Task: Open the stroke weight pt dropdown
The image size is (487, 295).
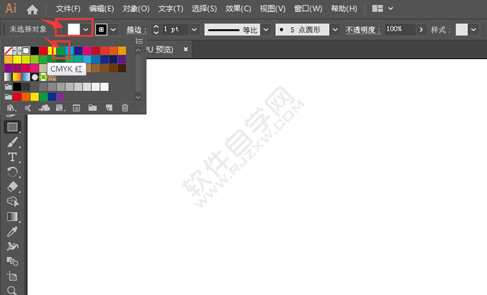Action: coord(194,30)
